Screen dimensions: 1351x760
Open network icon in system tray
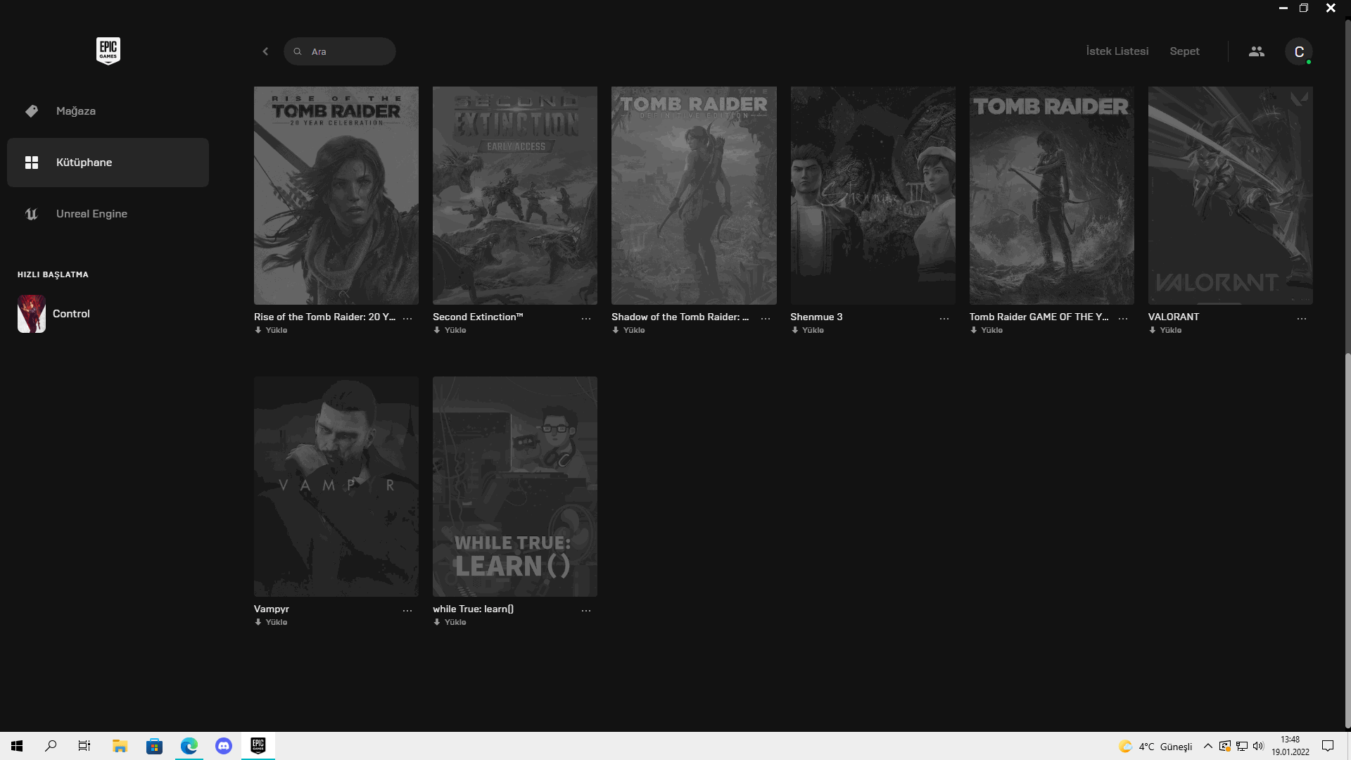1242,746
